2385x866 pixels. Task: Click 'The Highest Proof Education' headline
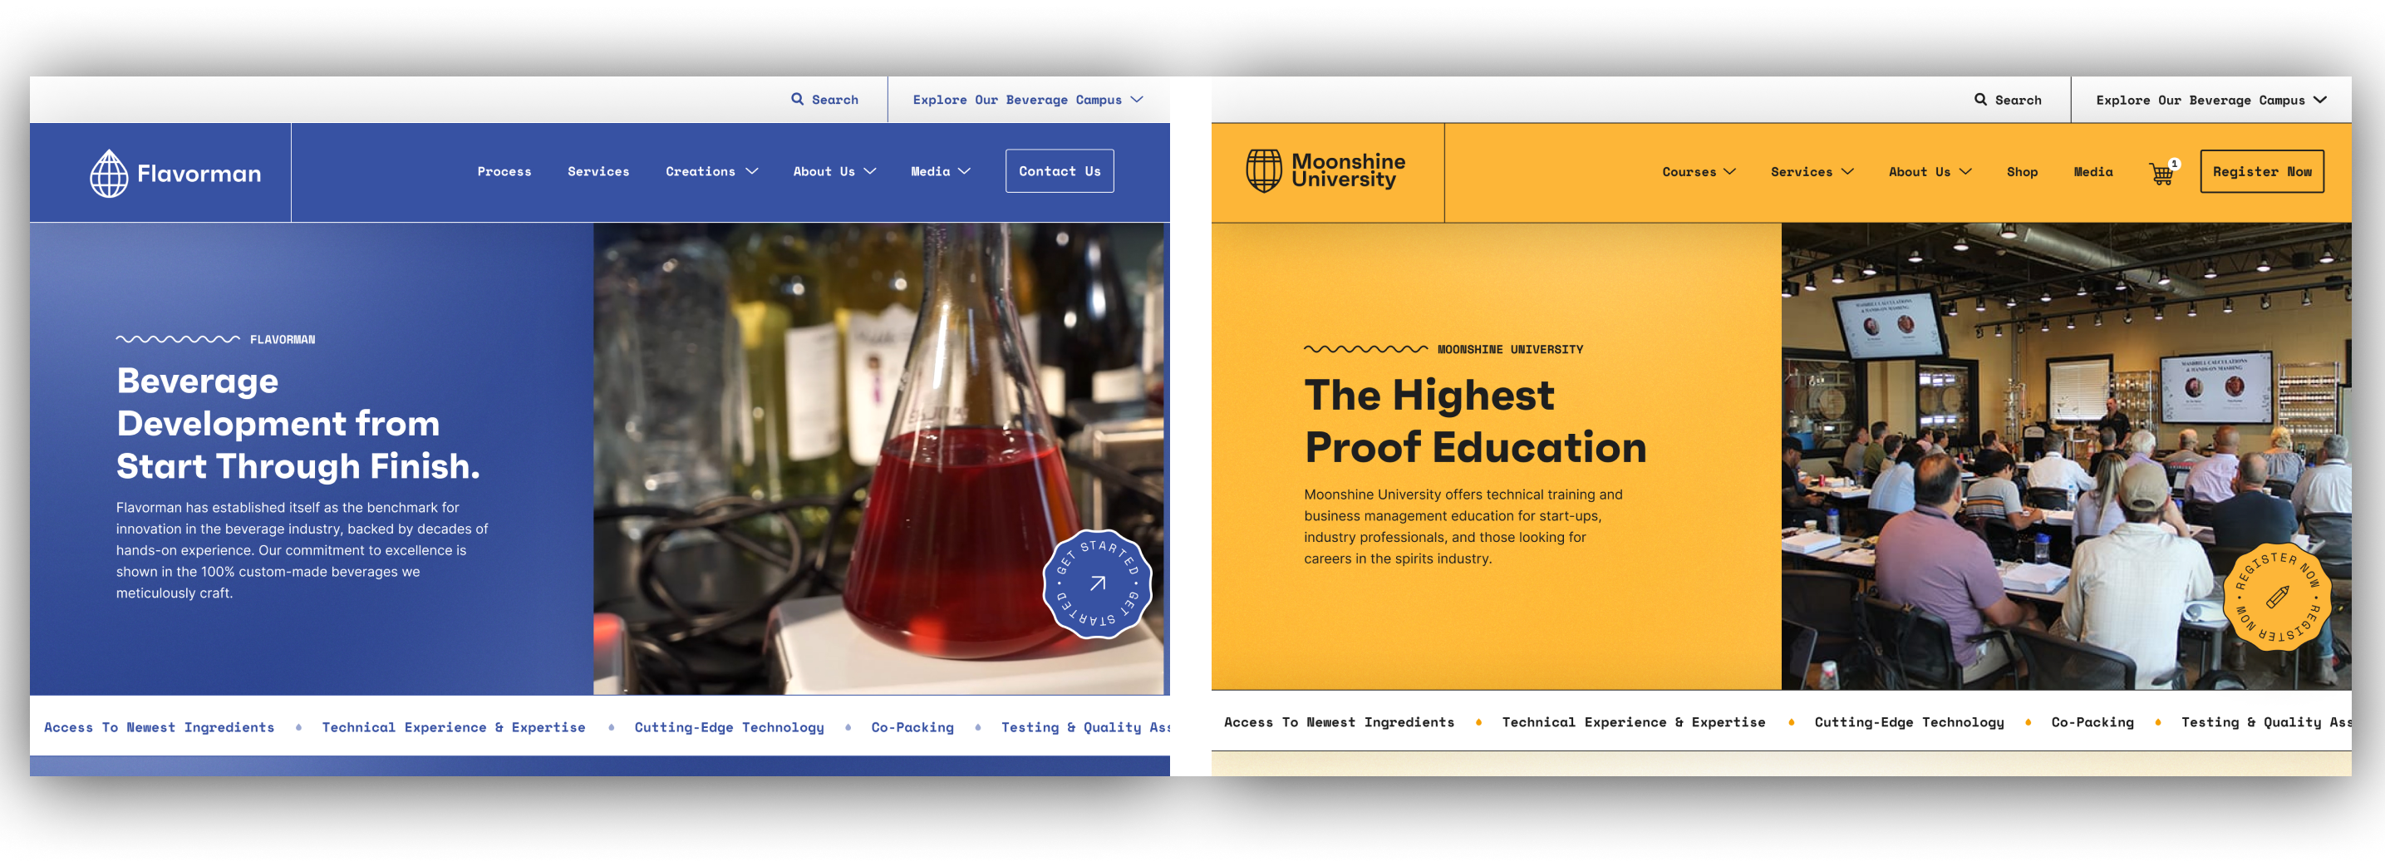(1475, 421)
